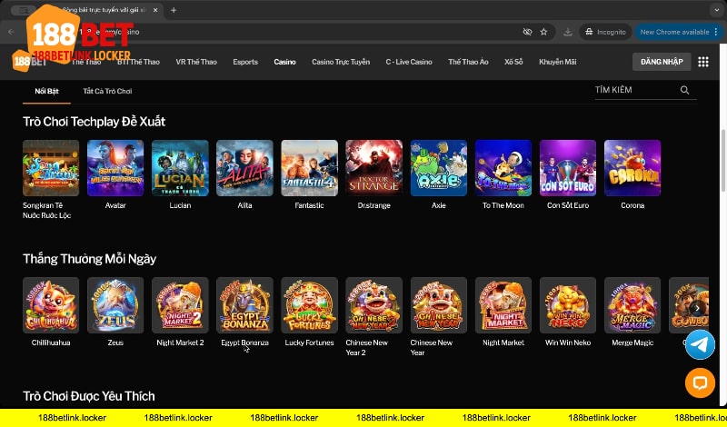
Task: Select the Xổ Số menu item
Action: pyautogui.click(x=513, y=62)
